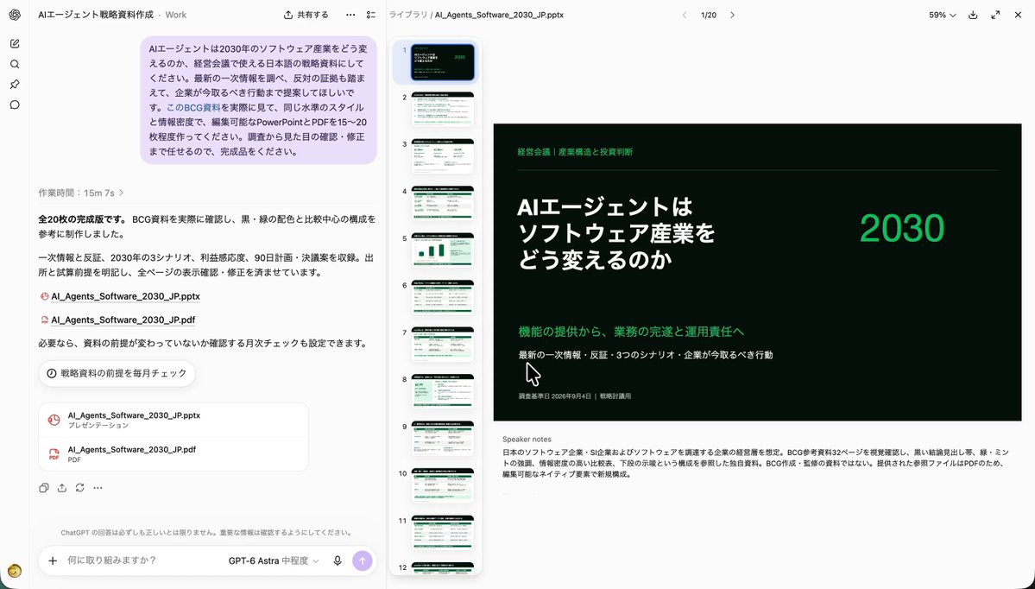Go to the previous slide with the arrow
The height and width of the screenshot is (589, 1035).
click(685, 15)
